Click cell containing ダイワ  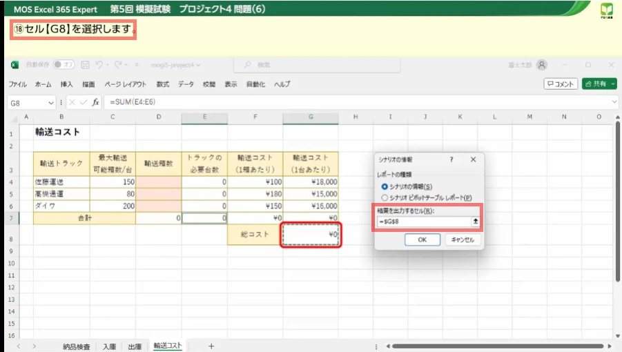tap(61, 206)
